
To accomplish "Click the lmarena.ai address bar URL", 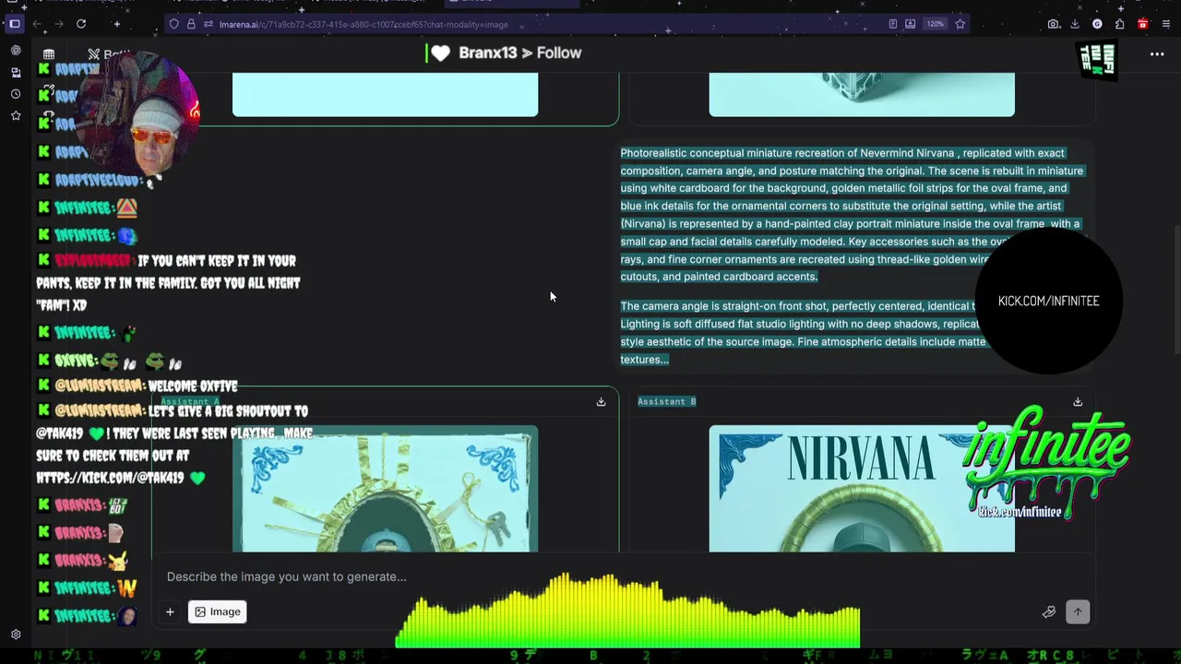I will tap(364, 24).
